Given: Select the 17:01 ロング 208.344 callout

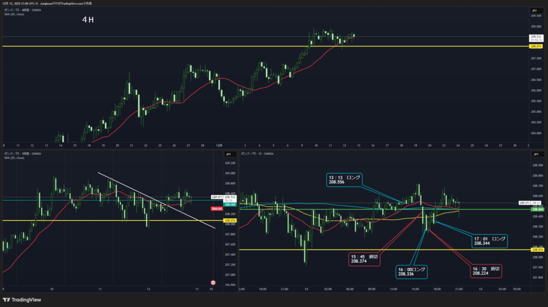Looking at the screenshot, I should coord(490,240).
